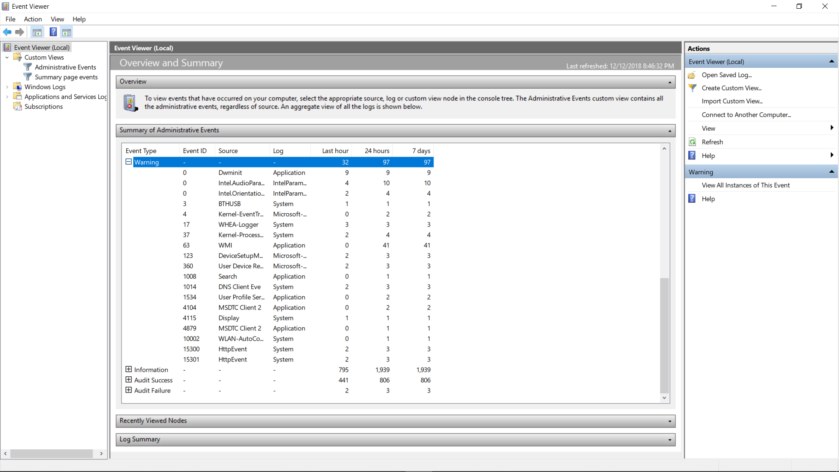Screen dimensions: 839x472
Task: Open the View menu in menu bar
Action: (57, 19)
